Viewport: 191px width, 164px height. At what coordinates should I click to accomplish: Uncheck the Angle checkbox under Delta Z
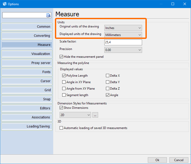click(107, 95)
